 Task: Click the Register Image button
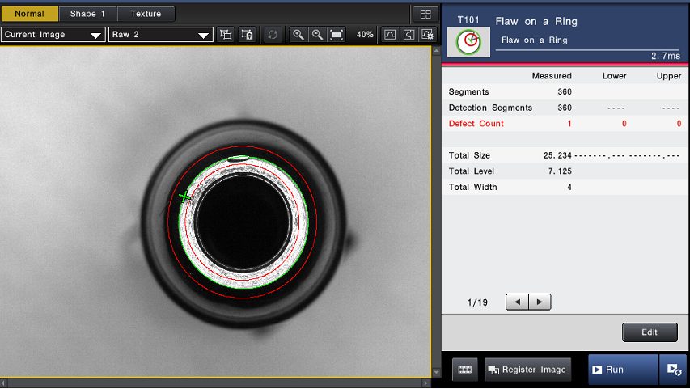pyautogui.click(x=527, y=370)
